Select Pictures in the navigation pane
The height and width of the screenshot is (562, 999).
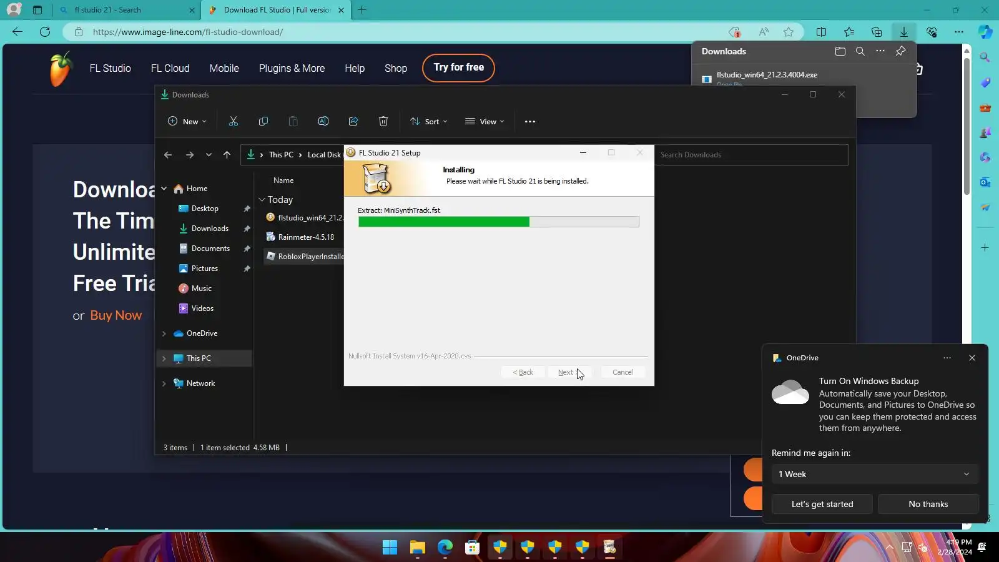[x=205, y=269]
